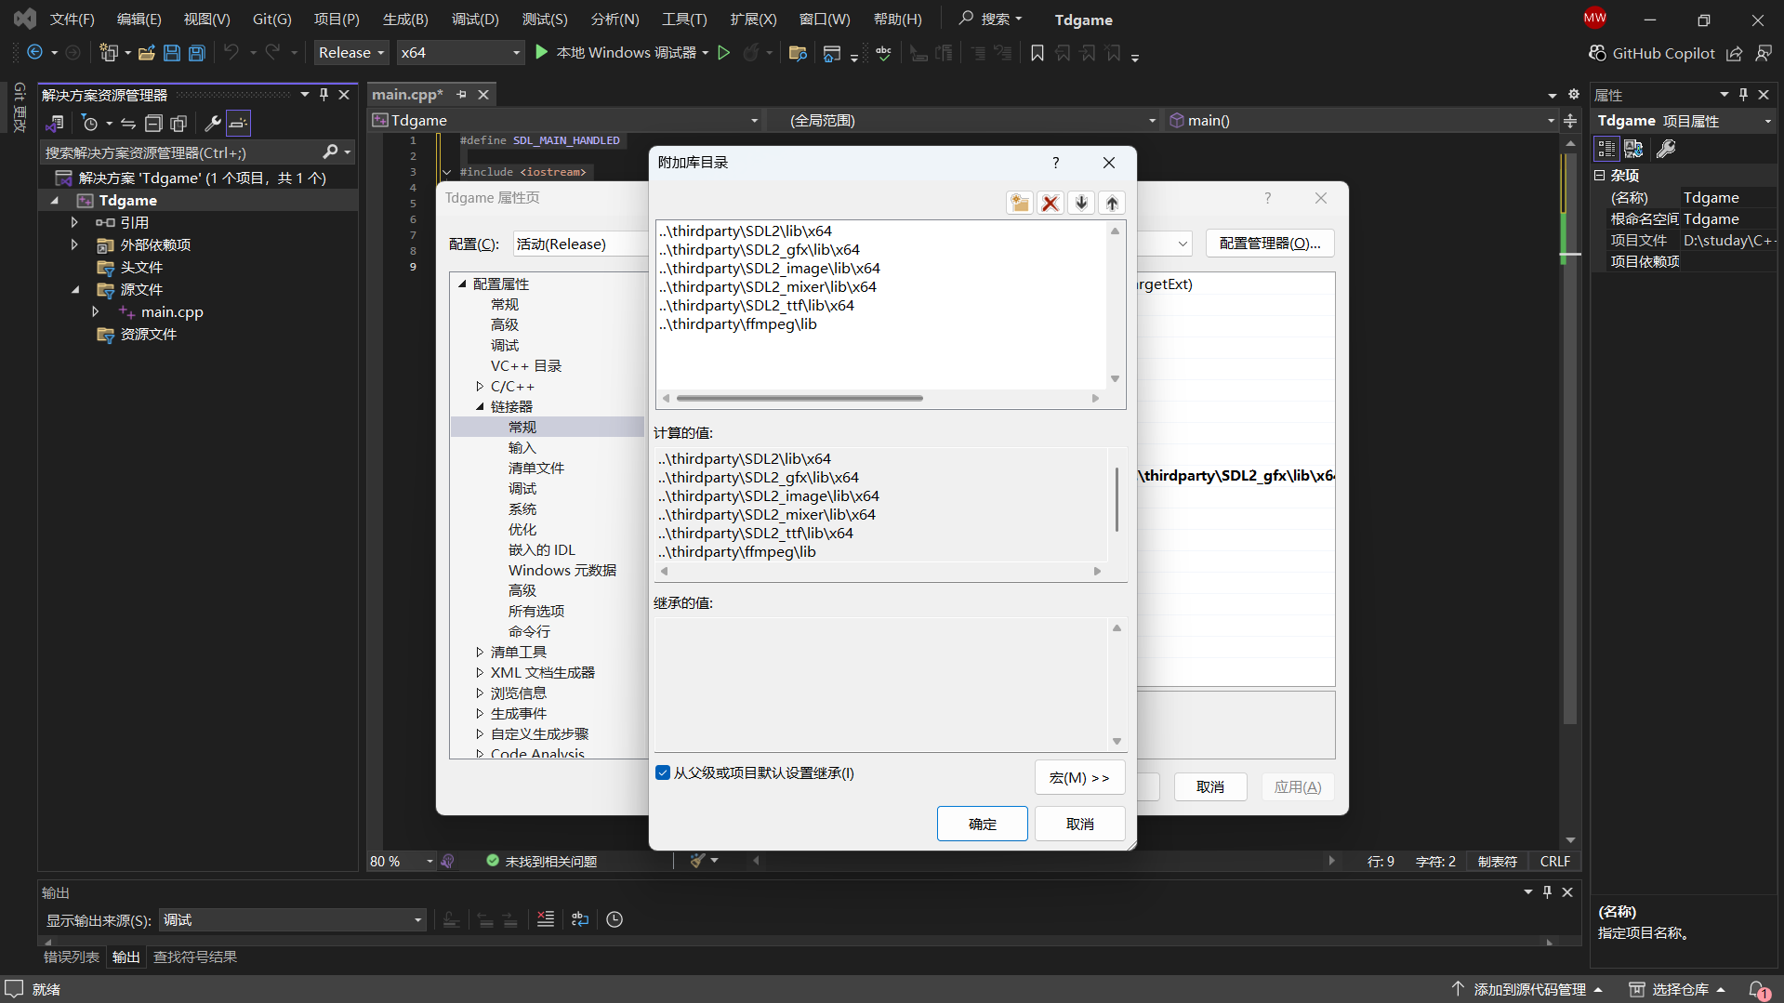Open the Release configuration dropdown
Viewport: 1784px width, 1003px height.
point(351,53)
